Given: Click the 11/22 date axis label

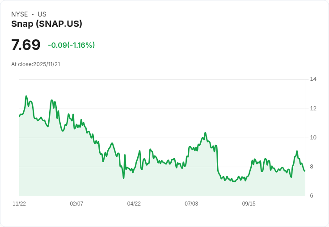Looking at the screenshot, I should [19, 204].
